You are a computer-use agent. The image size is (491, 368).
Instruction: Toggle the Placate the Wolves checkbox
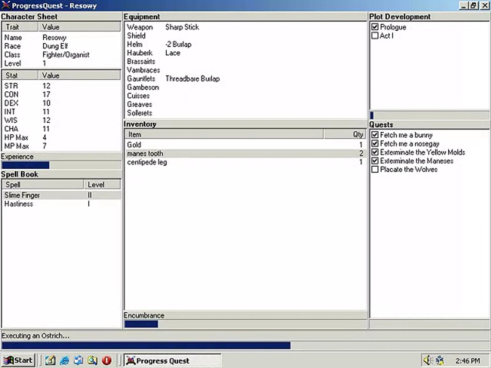(x=375, y=169)
